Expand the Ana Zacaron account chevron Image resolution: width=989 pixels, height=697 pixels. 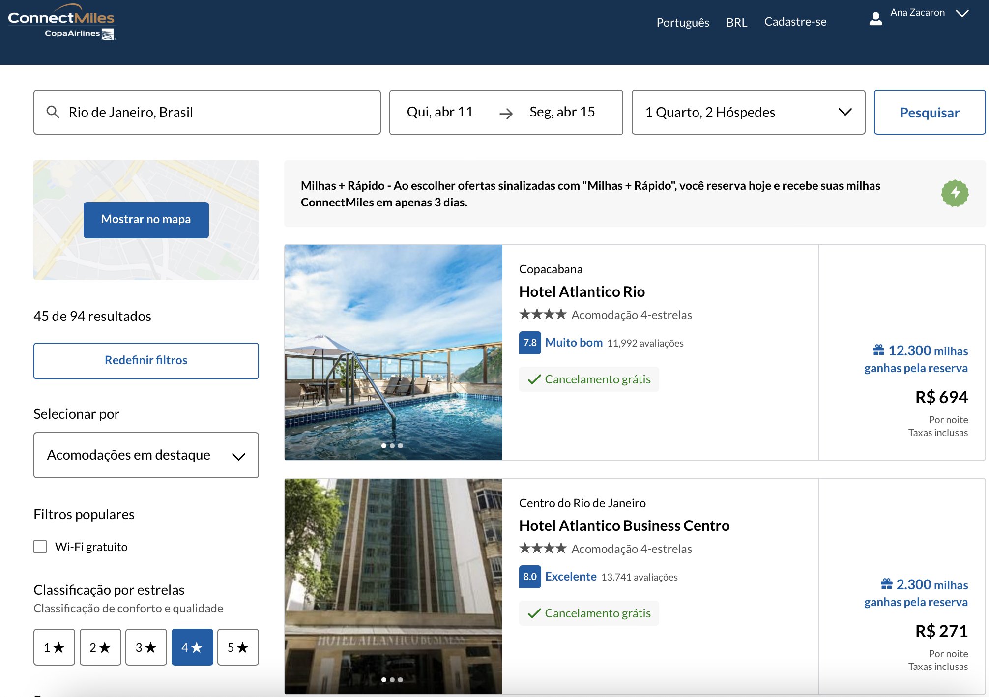962,13
